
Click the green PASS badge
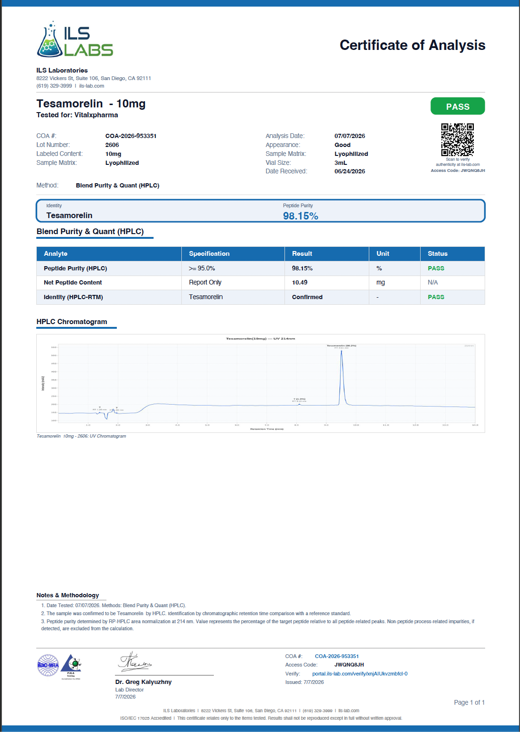457,106
